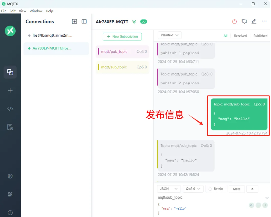Click the publish topic input field
The height and width of the screenshot is (217, 271).
211,198
